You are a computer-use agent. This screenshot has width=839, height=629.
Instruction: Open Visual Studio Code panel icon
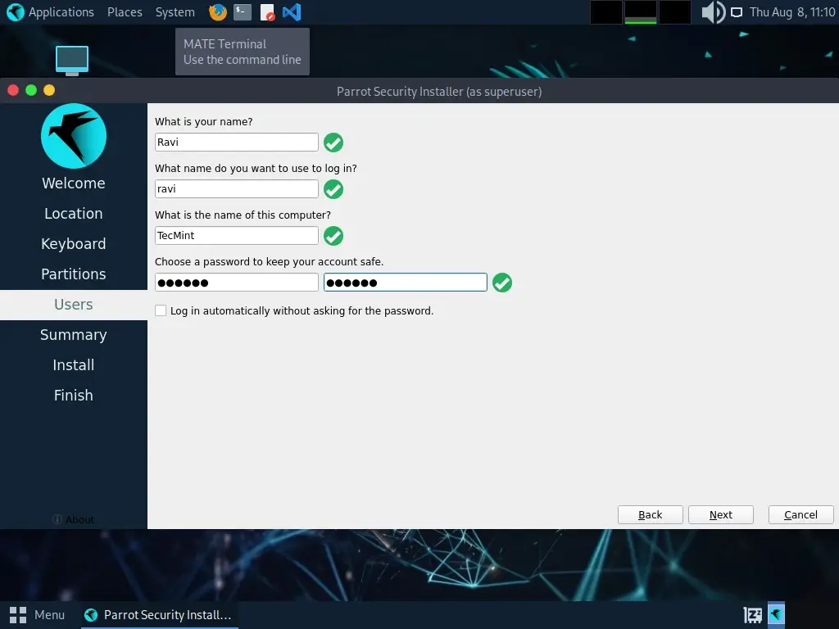tap(291, 12)
